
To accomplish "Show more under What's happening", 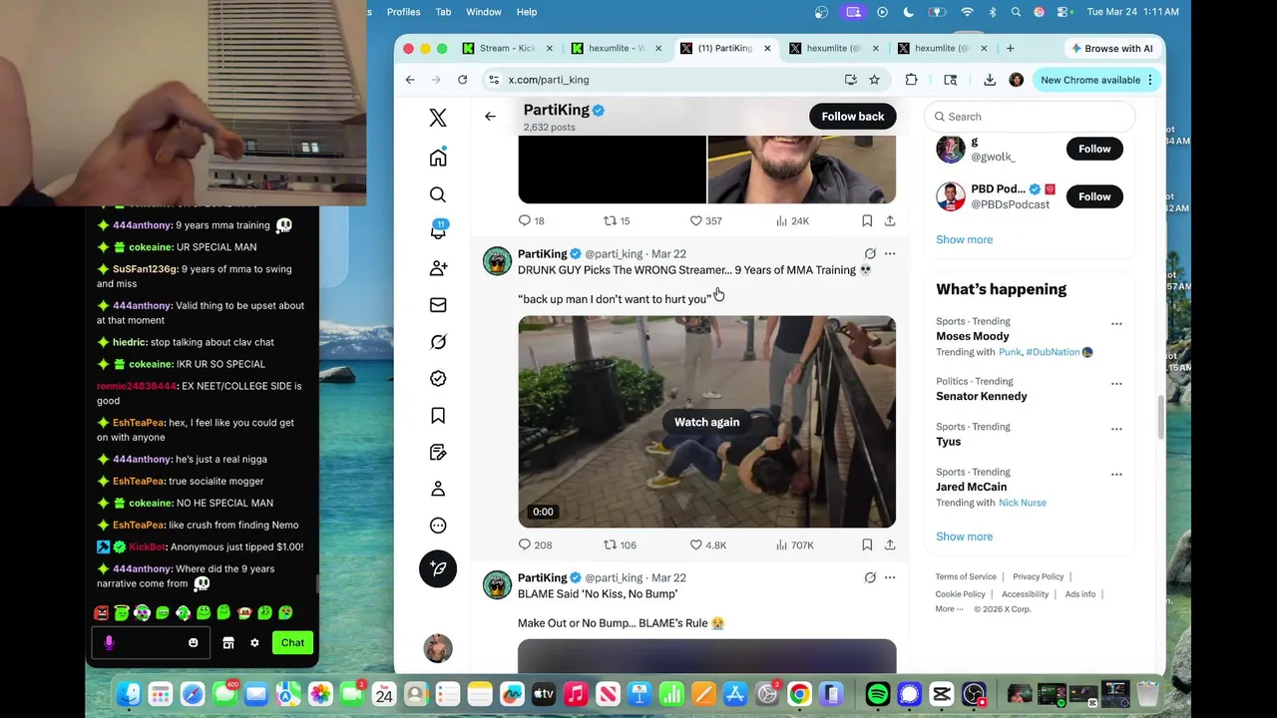I will click(x=964, y=537).
